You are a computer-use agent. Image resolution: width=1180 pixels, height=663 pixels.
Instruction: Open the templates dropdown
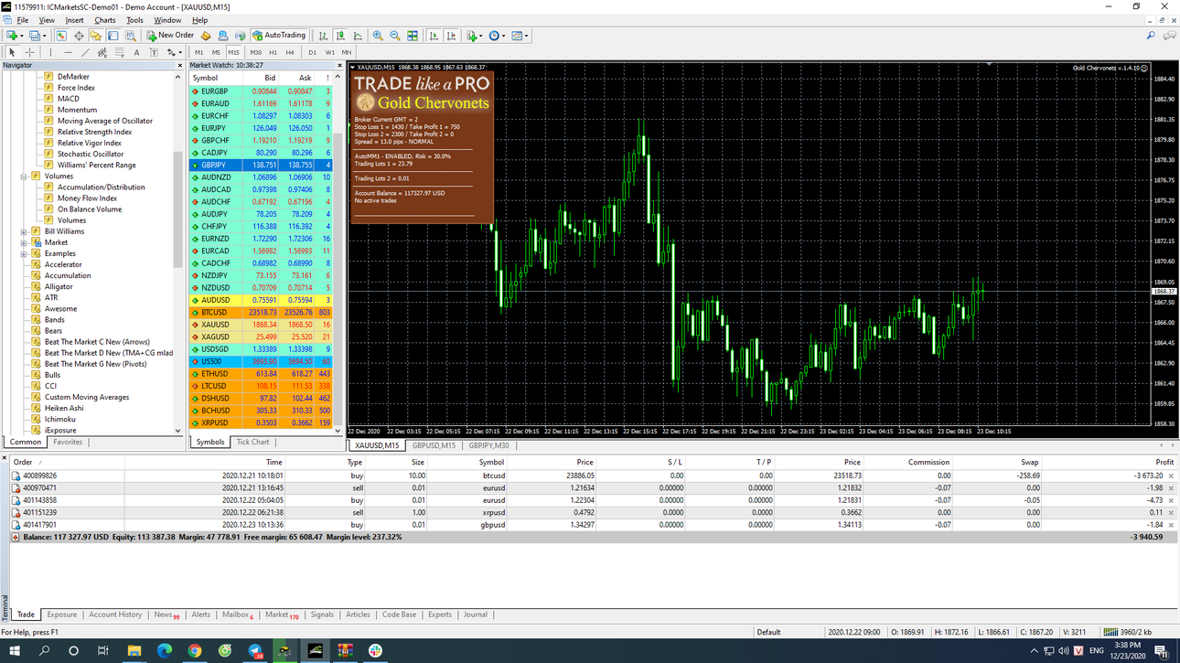[x=520, y=36]
